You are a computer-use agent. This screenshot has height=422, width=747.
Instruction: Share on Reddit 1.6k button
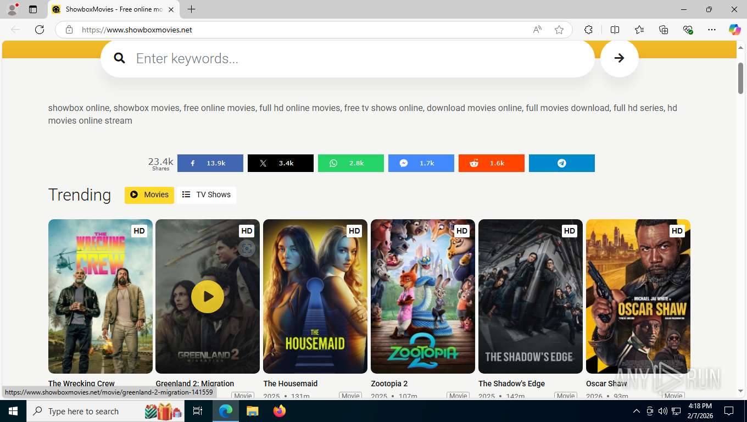(x=491, y=163)
